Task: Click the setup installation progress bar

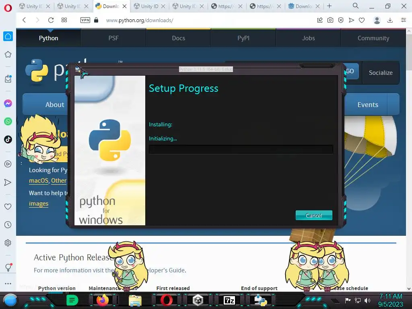Action: pos(241,149)
